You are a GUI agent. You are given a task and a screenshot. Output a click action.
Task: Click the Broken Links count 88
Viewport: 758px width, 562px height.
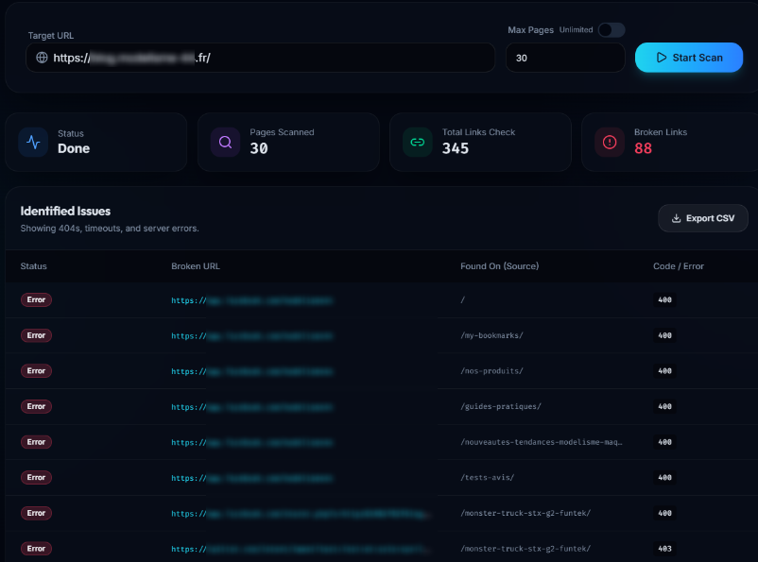point(643,148)
